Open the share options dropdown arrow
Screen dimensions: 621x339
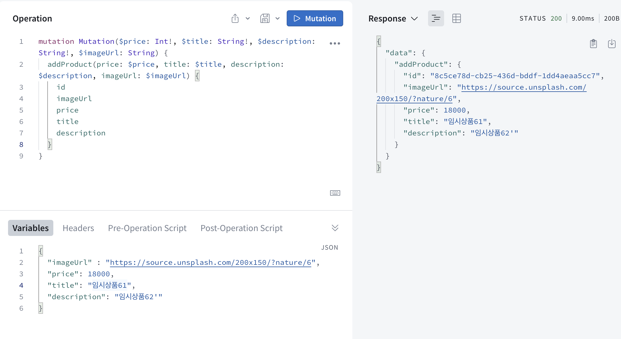[x=248, y=19]
